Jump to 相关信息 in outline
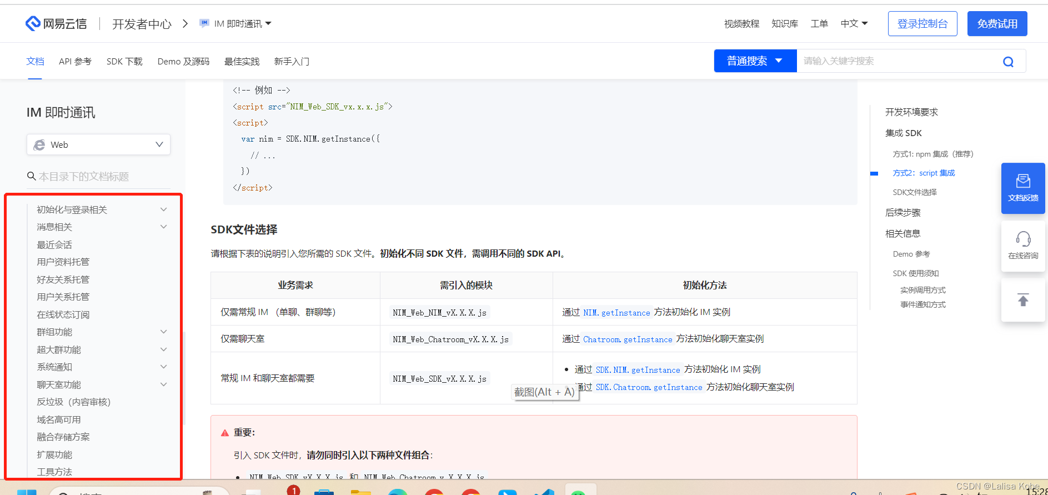This screenshot has height=495, width=1048. tap(903, 234)
